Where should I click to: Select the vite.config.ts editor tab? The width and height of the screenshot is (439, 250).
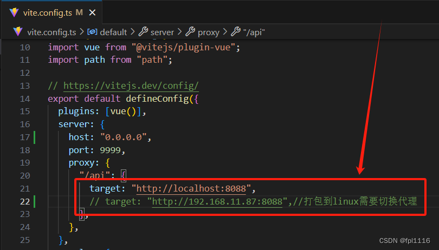click(52, 12)
